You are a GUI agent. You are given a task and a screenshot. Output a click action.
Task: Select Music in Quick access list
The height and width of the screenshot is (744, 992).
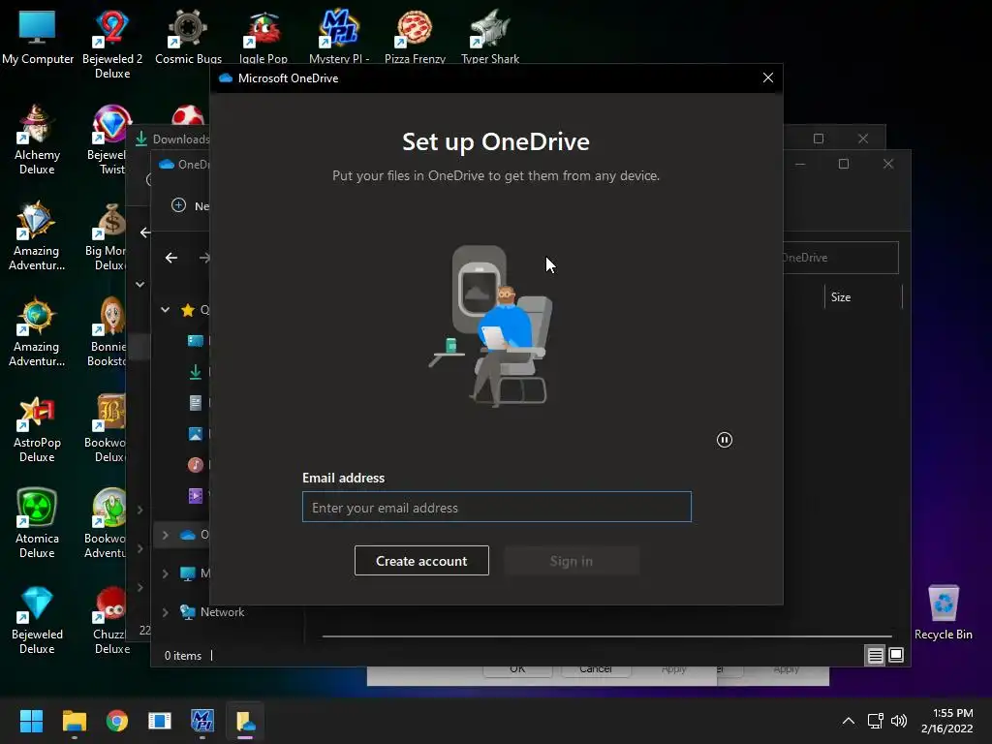coord(196,465)
